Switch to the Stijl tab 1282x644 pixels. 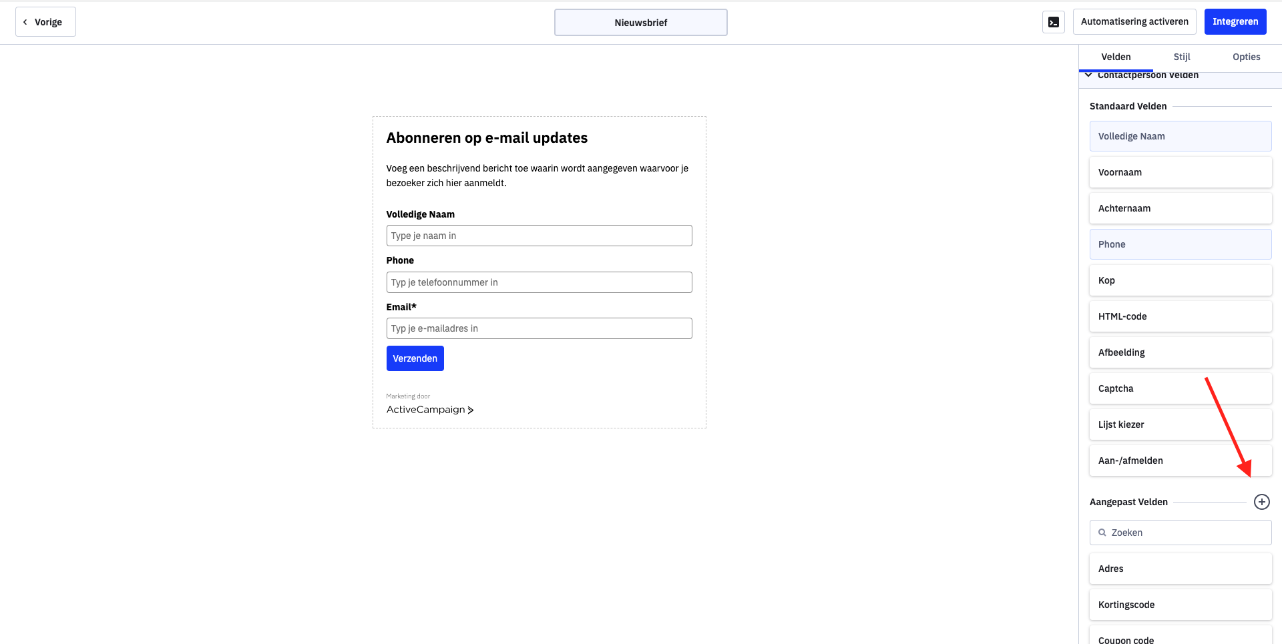[1182, 57]
